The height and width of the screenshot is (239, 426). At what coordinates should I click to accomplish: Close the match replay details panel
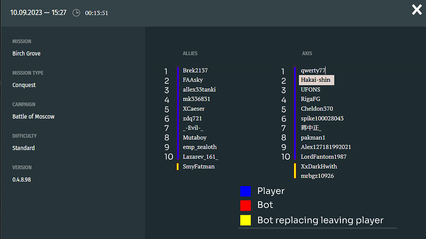pyautogui.click(x=417, y=10)
